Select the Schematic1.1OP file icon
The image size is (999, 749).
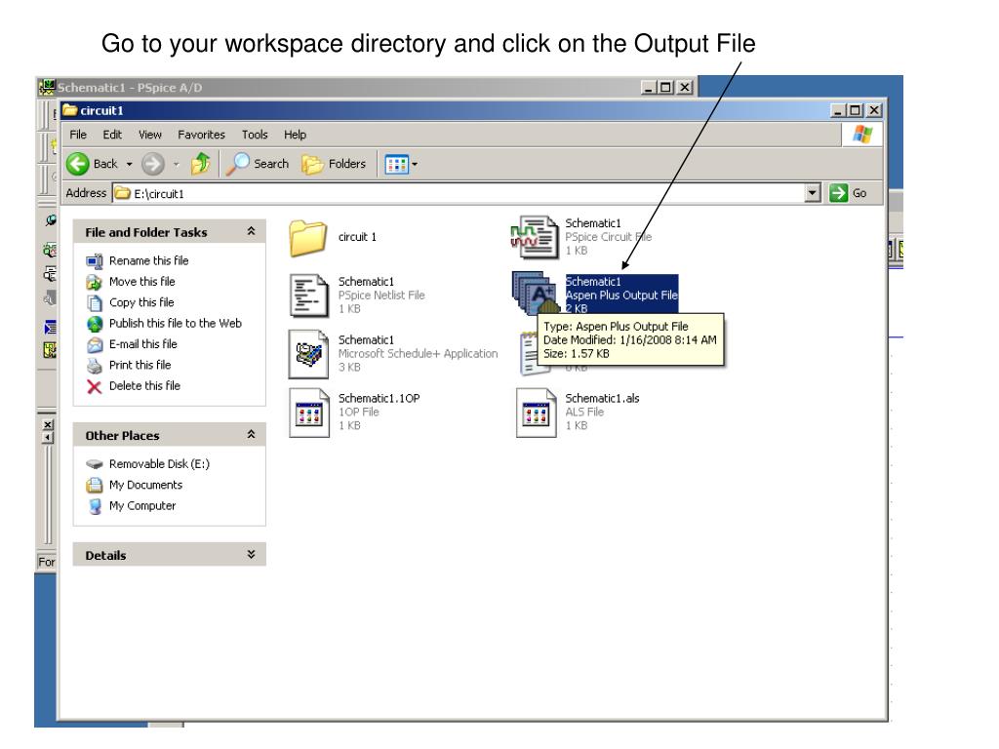pyautogui.click(x=309, y=413)
